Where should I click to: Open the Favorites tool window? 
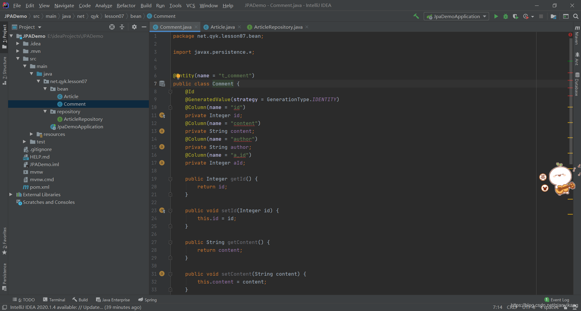tap(4, 241)
